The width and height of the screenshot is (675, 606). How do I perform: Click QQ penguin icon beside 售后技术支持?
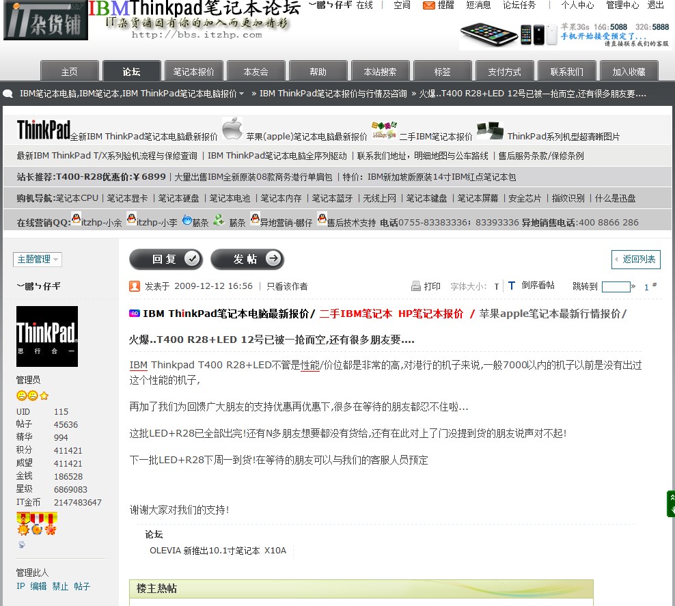coord(322,219)
